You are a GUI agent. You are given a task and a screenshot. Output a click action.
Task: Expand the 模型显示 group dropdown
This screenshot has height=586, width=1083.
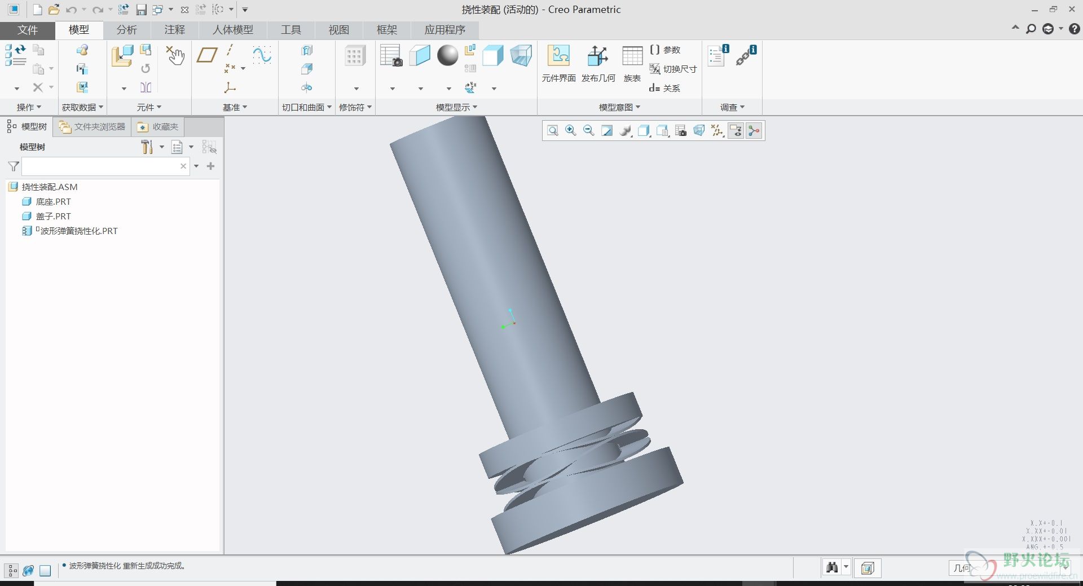coord(456,107)
